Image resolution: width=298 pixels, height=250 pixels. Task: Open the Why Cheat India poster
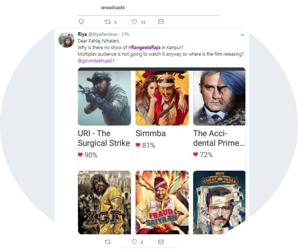pos(219,202)
